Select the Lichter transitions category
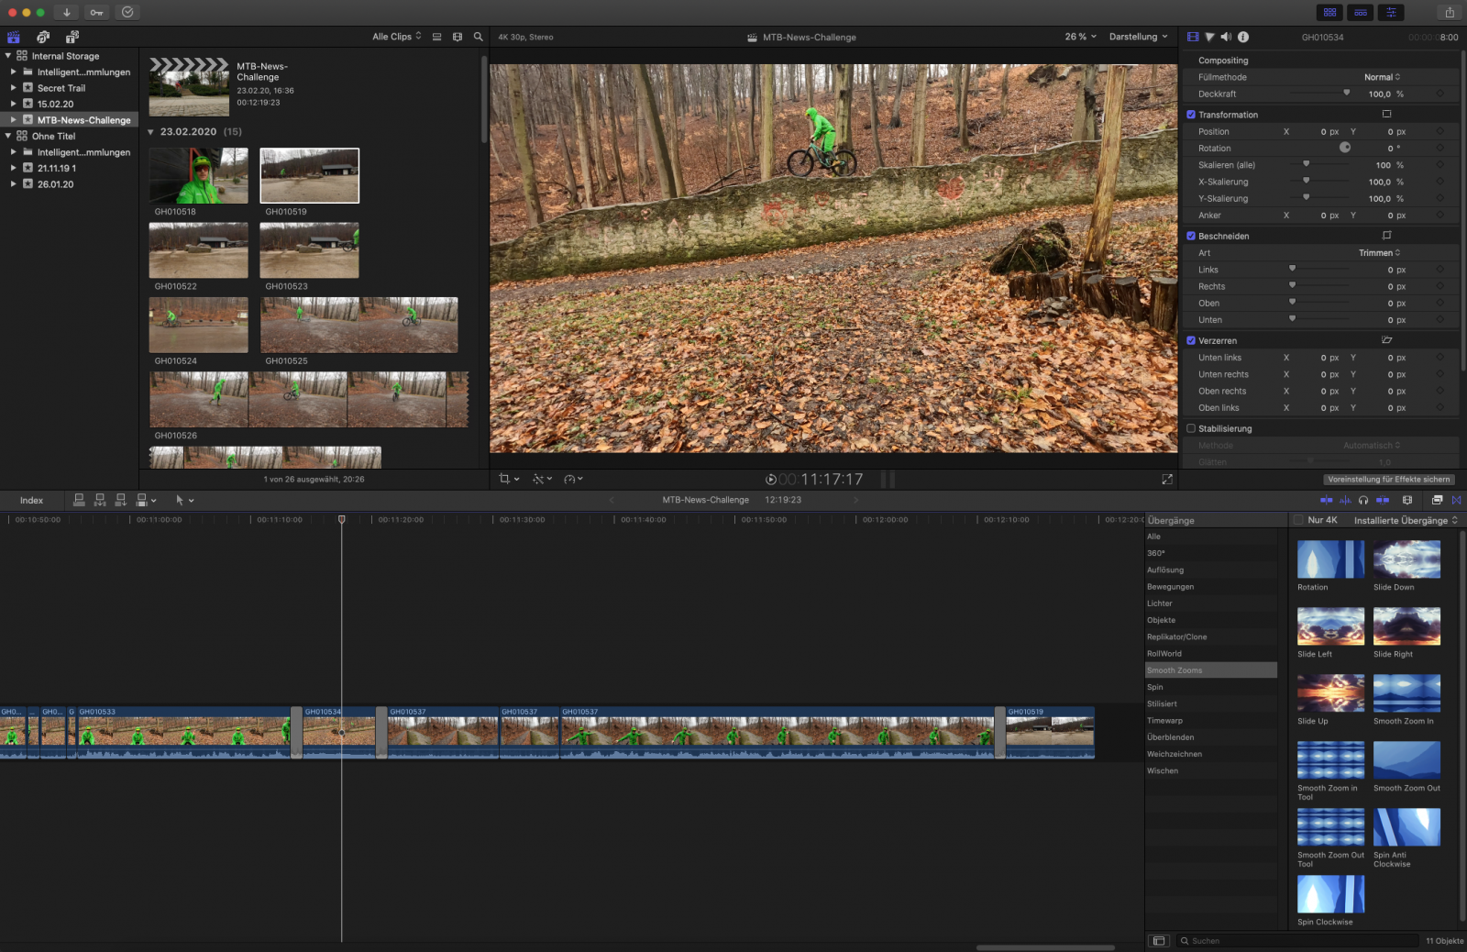The image size is (1467, 952). point(1210,603)
